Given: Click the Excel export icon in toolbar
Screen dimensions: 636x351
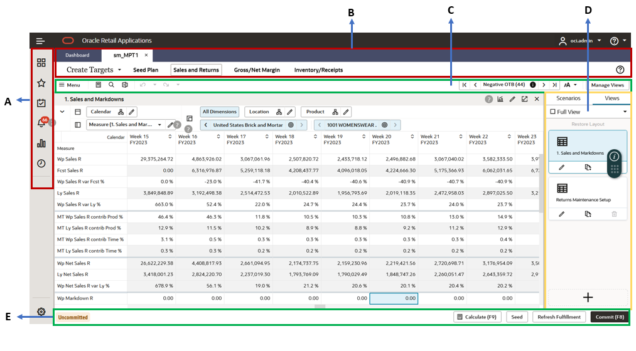Looking at the screenshot, I should point(125,85).
